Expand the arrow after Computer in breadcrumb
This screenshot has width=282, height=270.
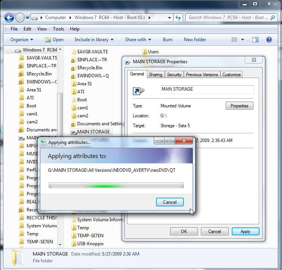tap(70, 18)
